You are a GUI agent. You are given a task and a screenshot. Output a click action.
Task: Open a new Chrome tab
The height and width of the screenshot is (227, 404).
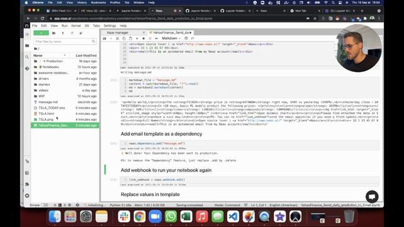coord(362,11)
